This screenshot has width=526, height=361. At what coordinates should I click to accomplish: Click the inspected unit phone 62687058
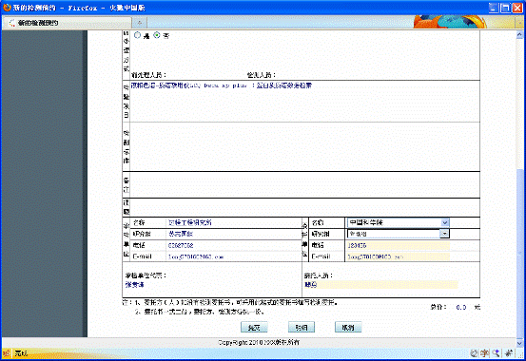tap(181, 246)
